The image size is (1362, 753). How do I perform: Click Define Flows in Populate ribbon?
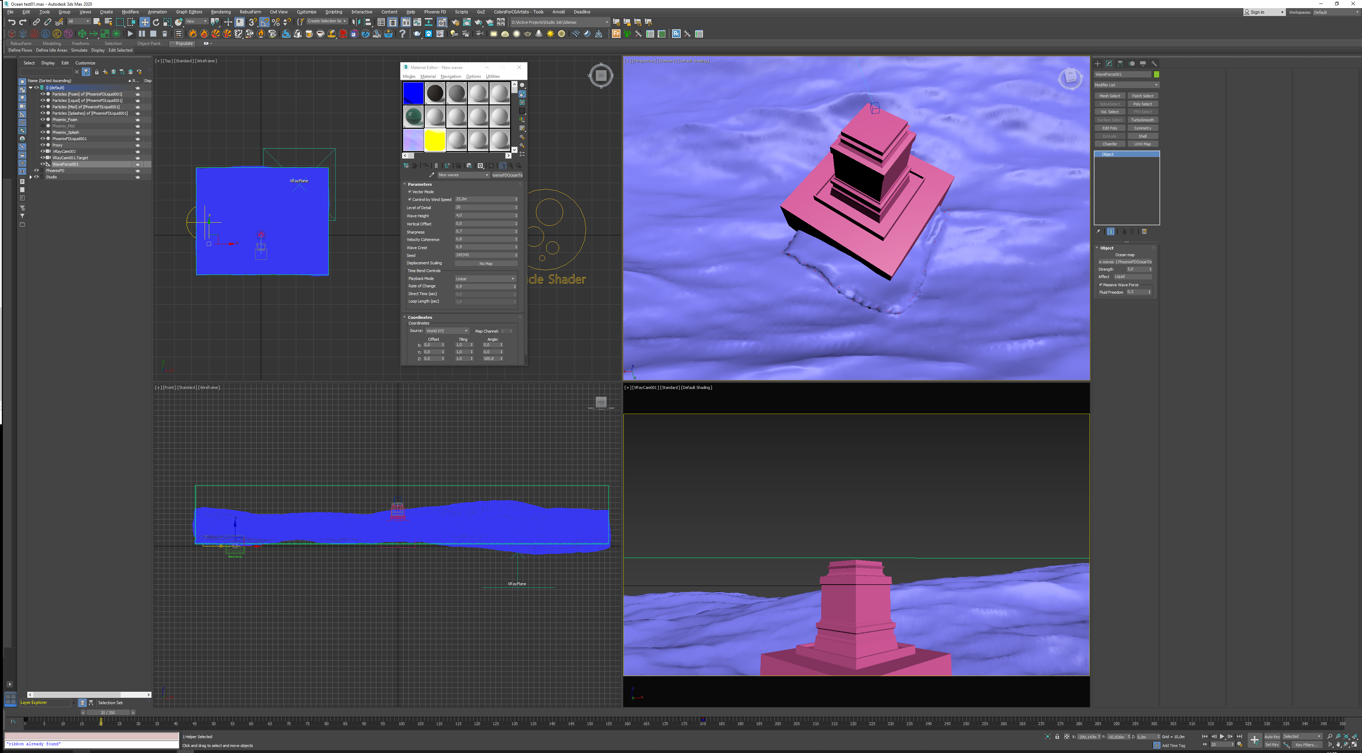(x=20, y=50)
